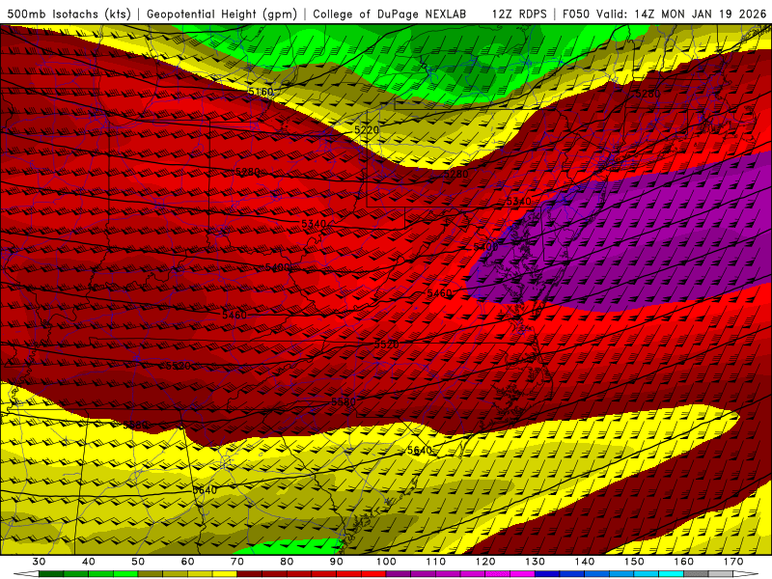Select the 5160 height contour label
The height and width of the screenshot is (579, 772).
tap(261, 92)
